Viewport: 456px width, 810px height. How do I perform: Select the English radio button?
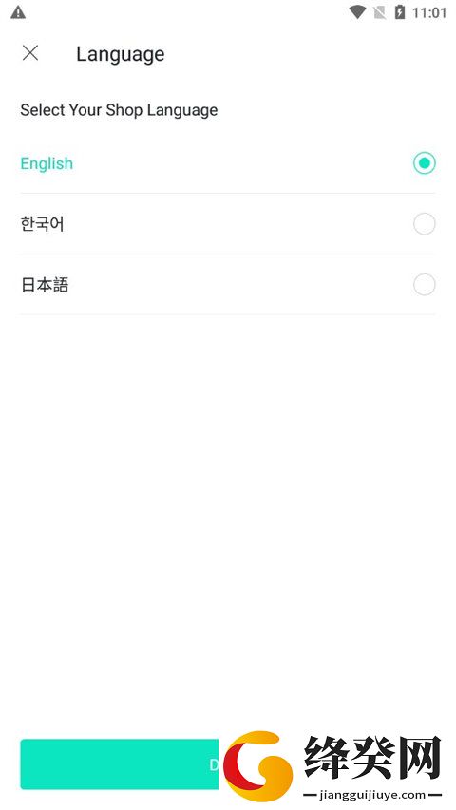pos(425,163)
